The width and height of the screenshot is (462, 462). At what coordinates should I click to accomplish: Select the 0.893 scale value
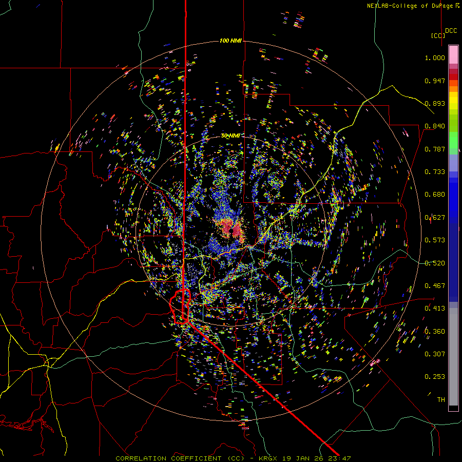pos(435,103)
